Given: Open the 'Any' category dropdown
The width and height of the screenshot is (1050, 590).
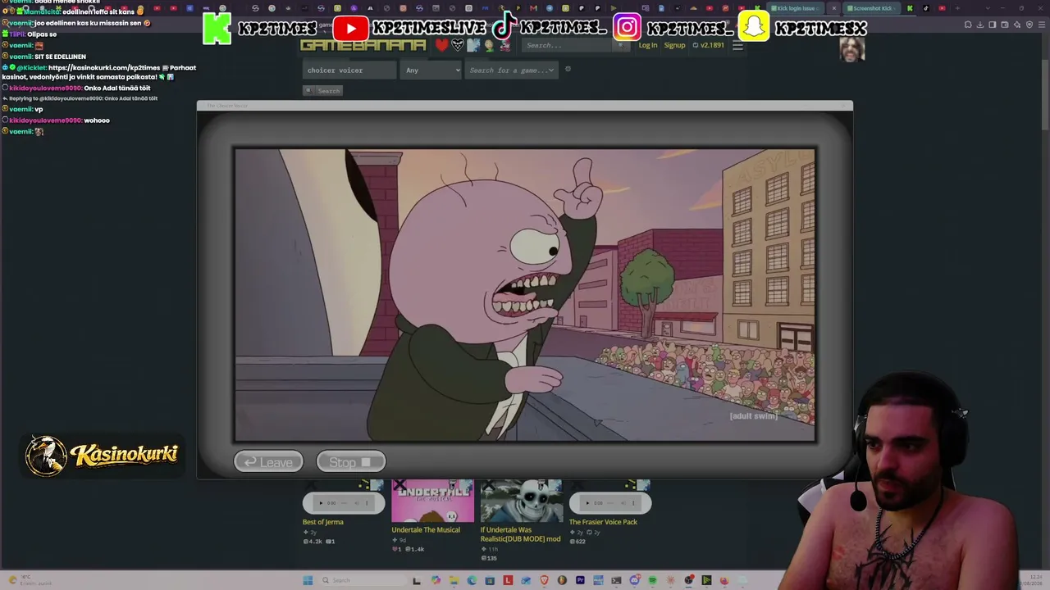Looking at the screenshot, I should tap(431, 70).
